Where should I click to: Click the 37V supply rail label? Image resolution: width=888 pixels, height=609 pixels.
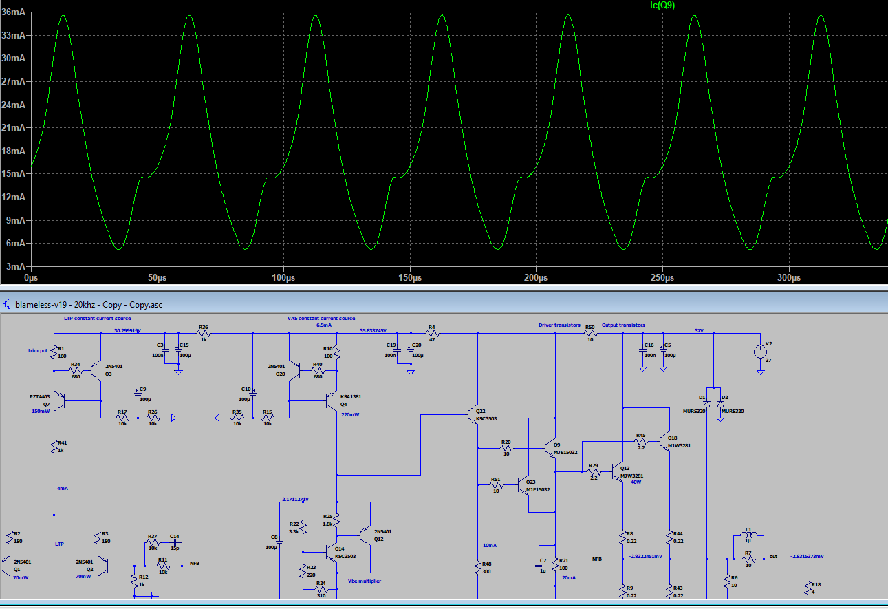point(699,330)
